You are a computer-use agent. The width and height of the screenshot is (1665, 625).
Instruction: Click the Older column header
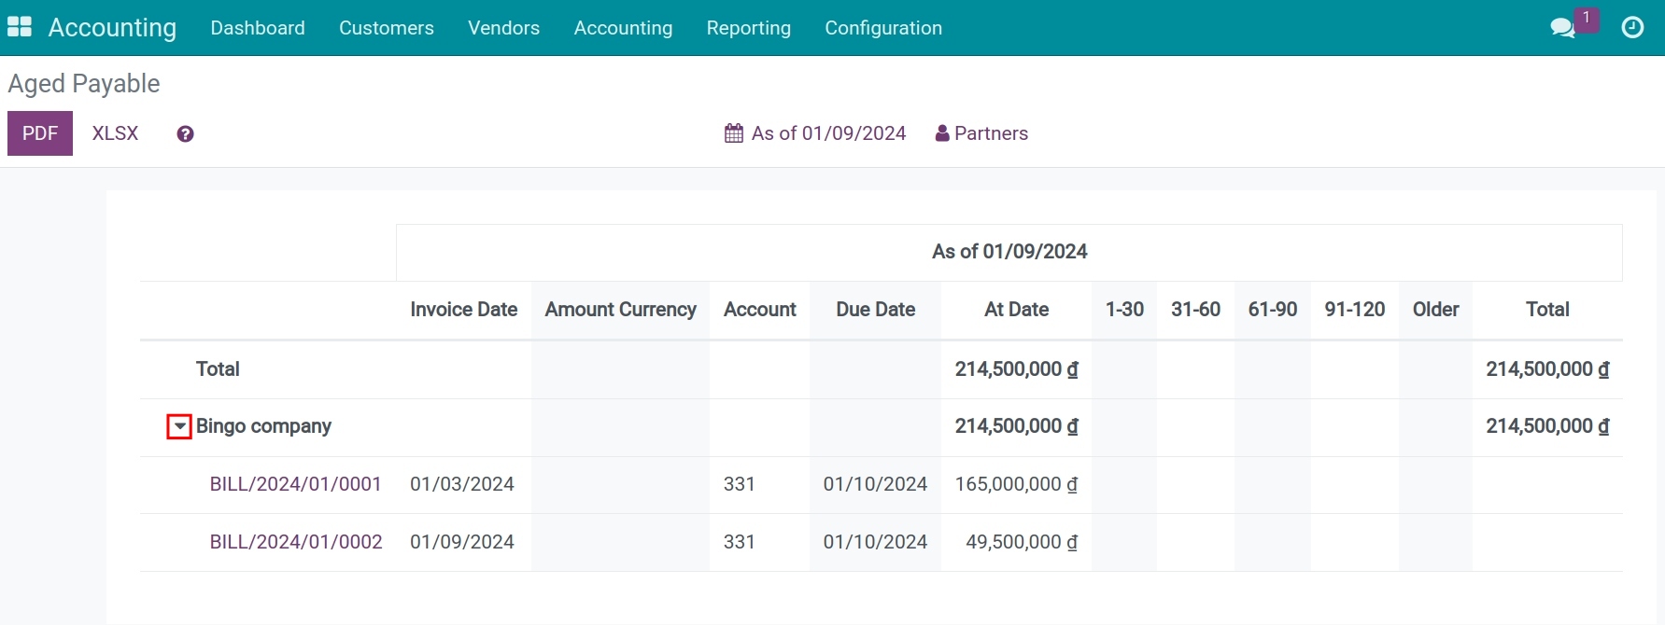tap(1435, 310)
